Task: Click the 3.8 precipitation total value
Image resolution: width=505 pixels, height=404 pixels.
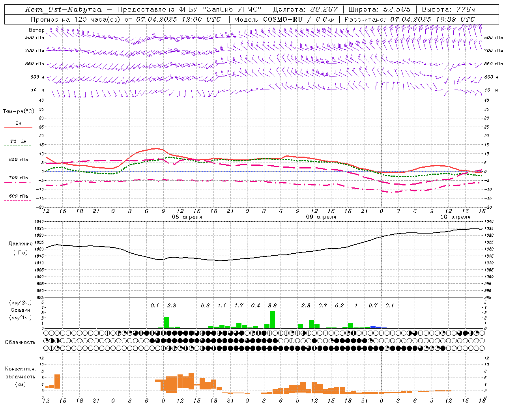Action: coord(272,305)
